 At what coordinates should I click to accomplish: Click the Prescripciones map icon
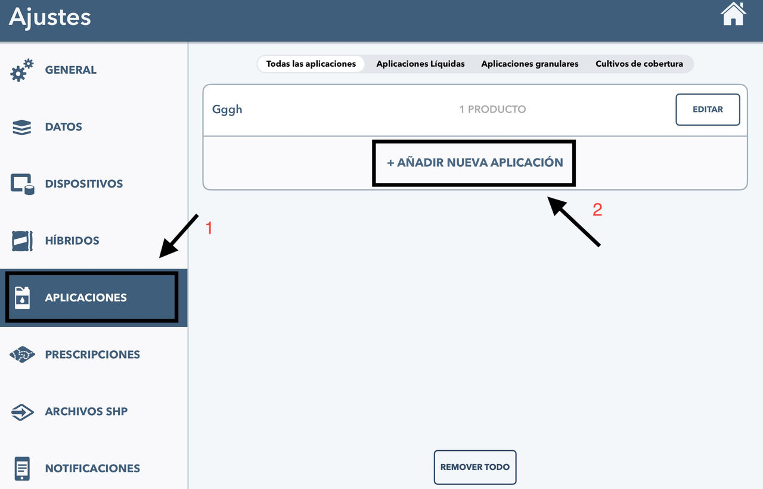click(x=22, y=354)
